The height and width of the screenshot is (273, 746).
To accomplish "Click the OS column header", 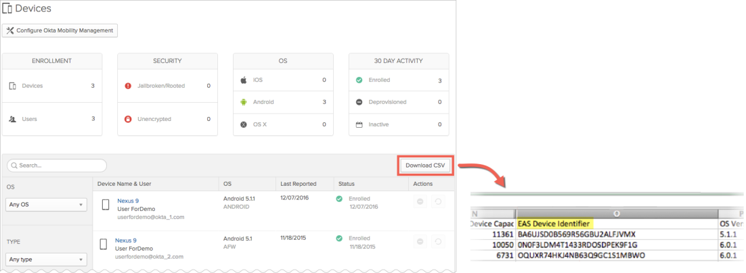I will pos(227,184).
